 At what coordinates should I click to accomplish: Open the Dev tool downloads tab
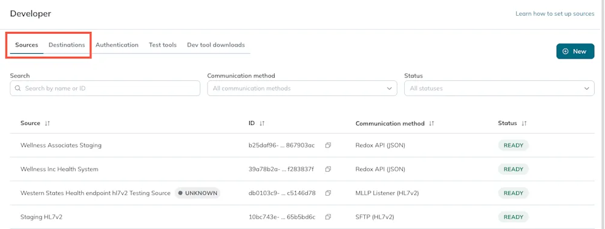point(216,45)
